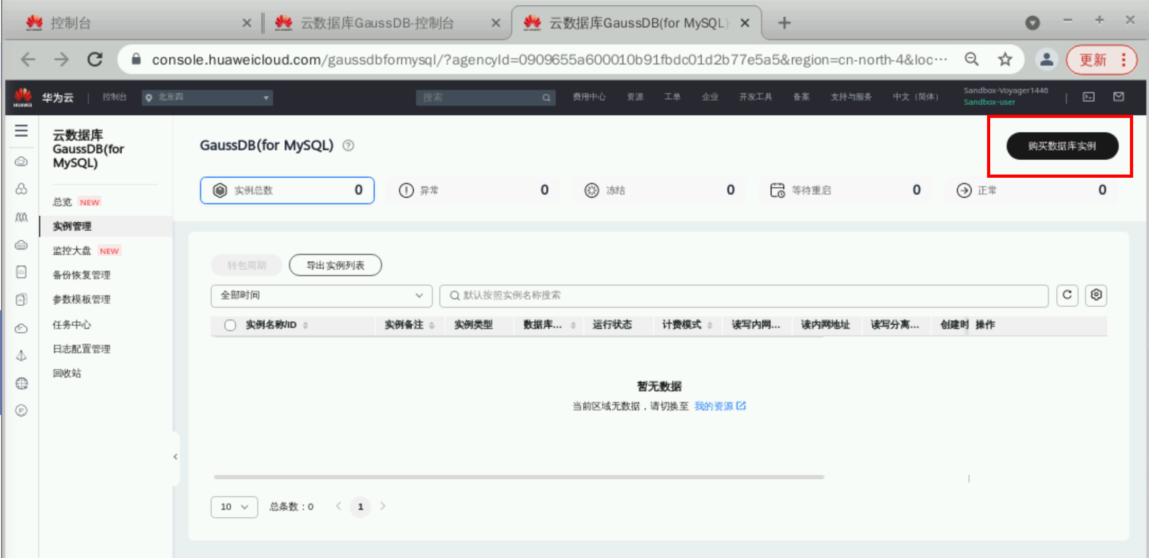The image size is (1149, 558).
Task: Sort by 计费模式 column
Action: (710, 325)
